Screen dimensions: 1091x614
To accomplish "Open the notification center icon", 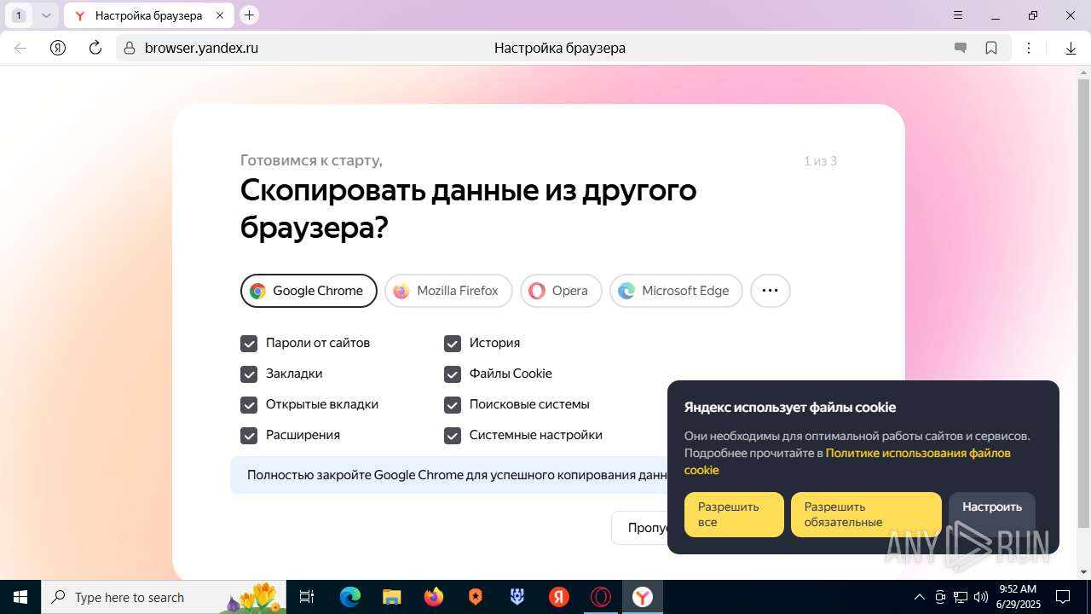I will coord(1063,597).
